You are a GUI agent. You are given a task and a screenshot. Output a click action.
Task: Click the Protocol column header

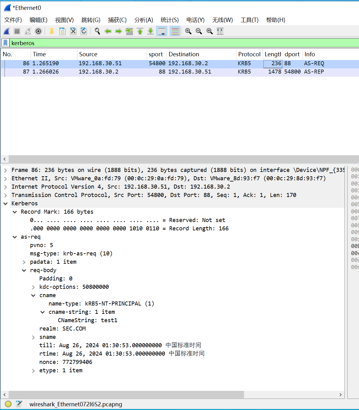point(249,54)
